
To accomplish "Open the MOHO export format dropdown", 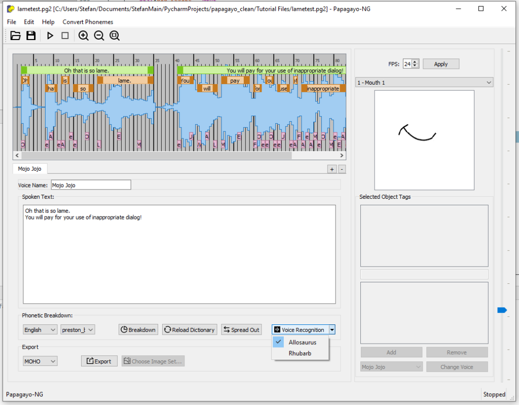I will 40,361.
